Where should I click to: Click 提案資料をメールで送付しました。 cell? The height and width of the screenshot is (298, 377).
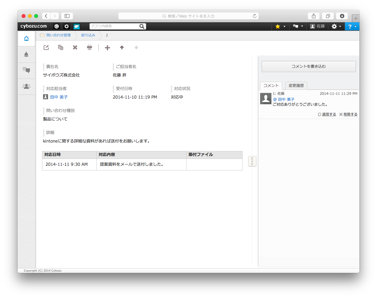click(141, 164)
